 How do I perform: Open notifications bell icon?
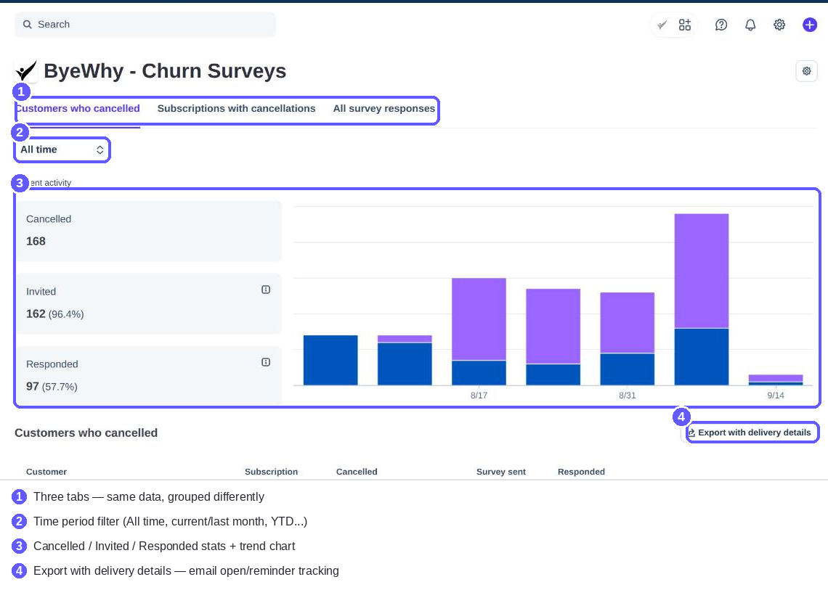(750, 25)
